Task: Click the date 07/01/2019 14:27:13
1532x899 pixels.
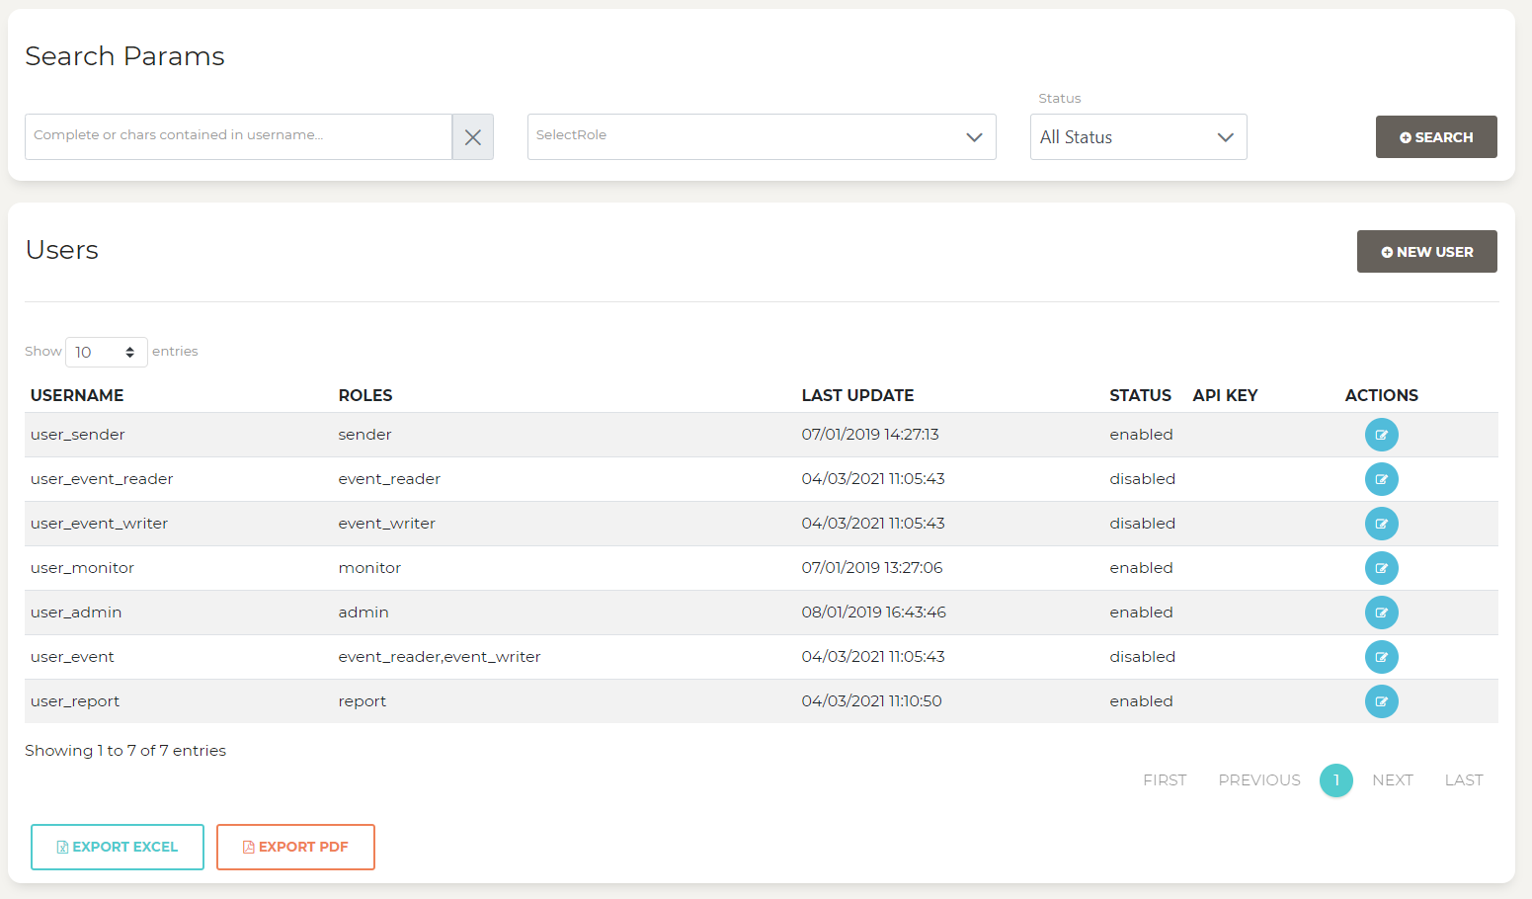Action: point(870,435)
